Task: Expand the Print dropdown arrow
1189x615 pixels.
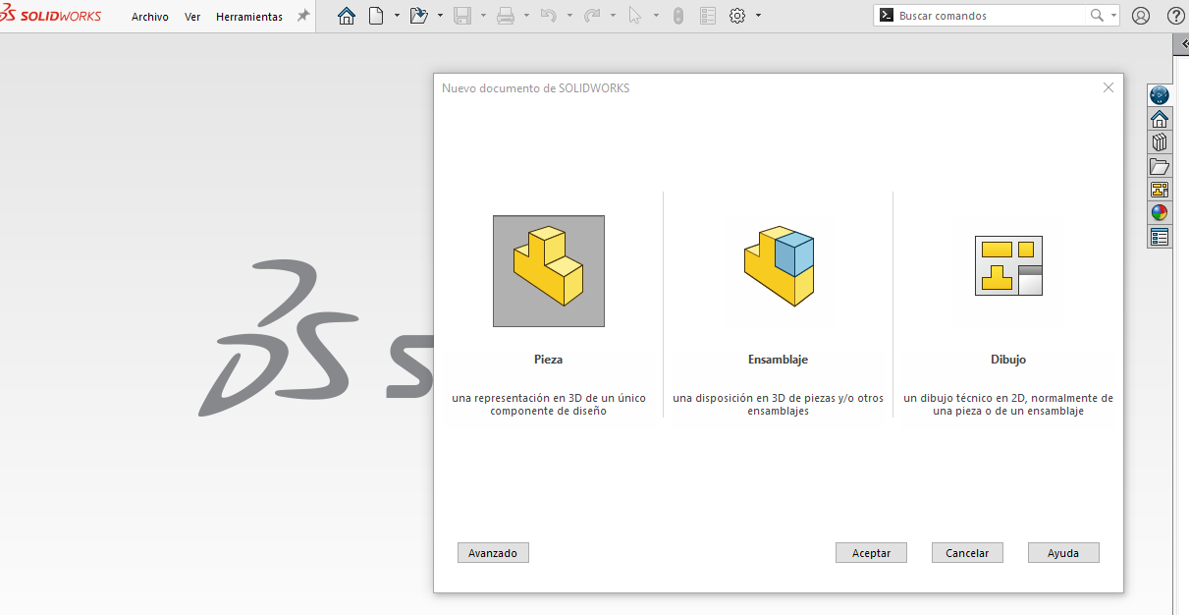Action: [x=525, y=16]
